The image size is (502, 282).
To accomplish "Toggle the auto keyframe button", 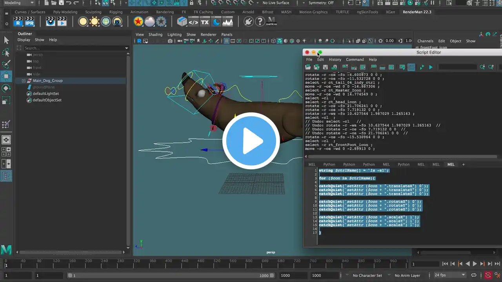I will tap(488, 275).
